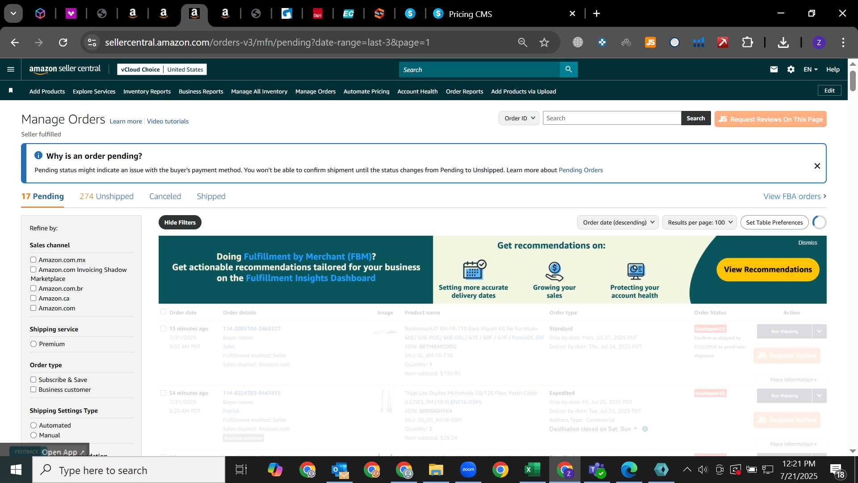
Task: Open Chrome three-dot menu
Action: [x=843, y=42]
